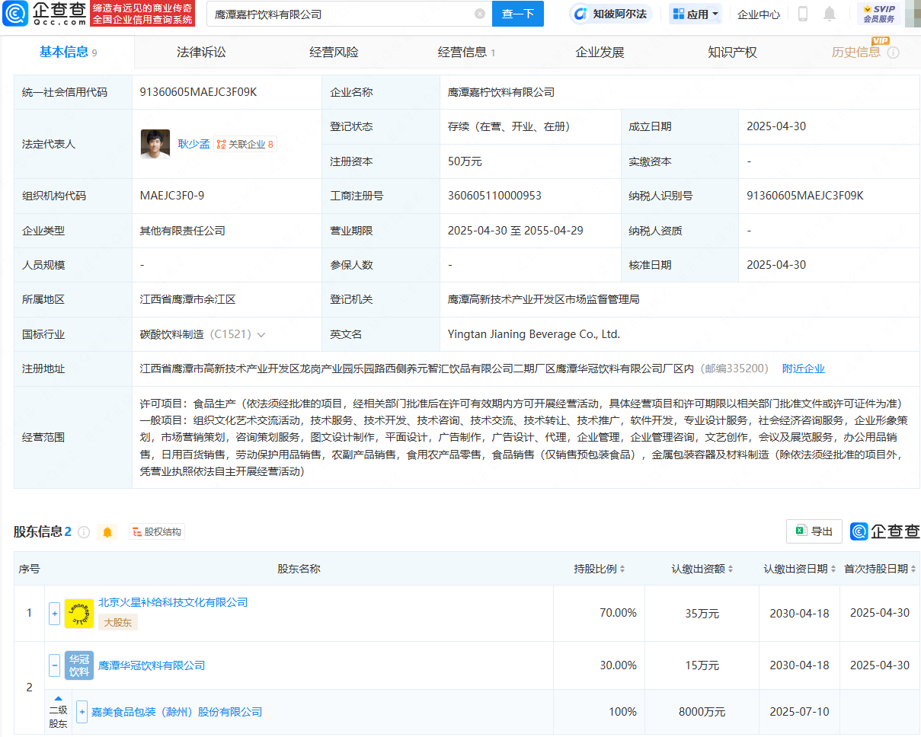The image size is (921, 737).
Task: Switch to 法律诉讼 tab
Action: point(201,52)
